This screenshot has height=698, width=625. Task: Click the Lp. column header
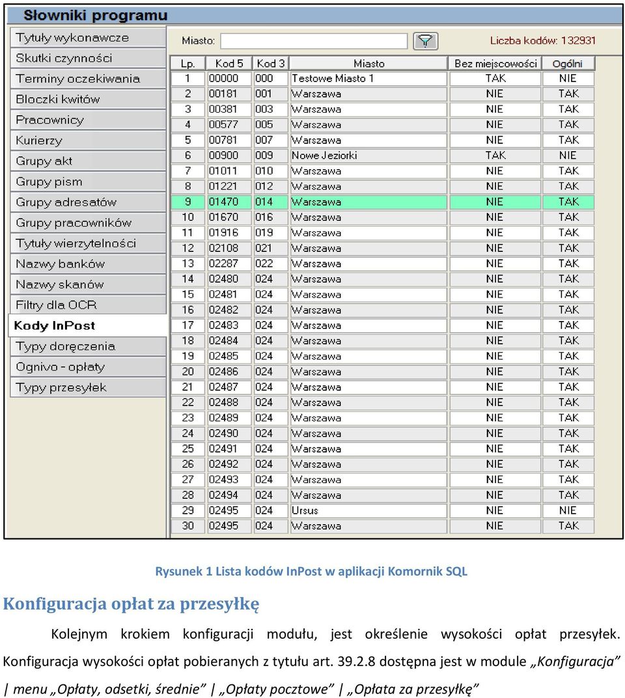pos(188,63)
